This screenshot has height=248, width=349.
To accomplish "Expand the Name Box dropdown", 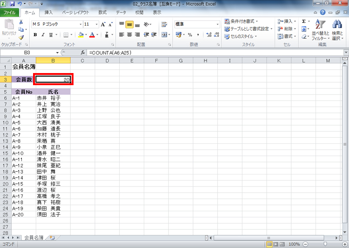I will (57, 53).
